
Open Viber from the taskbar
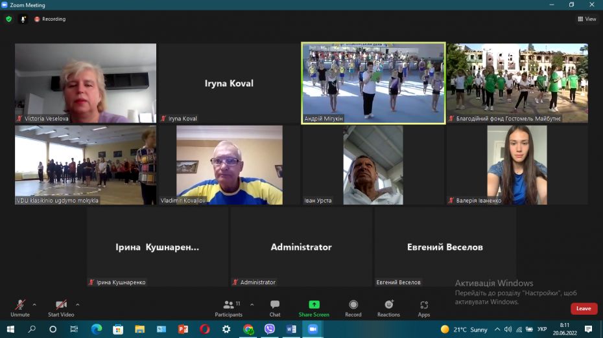[270, 329]
